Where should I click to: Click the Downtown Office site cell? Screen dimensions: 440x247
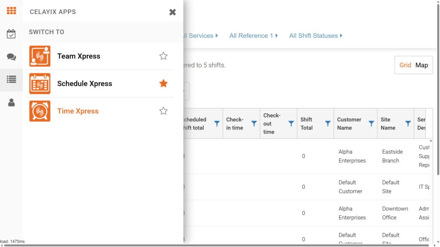coord(395,213)
